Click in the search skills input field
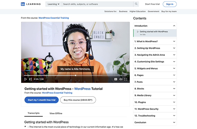The width and height of the screenshot is (197, 129). point(98,4)
